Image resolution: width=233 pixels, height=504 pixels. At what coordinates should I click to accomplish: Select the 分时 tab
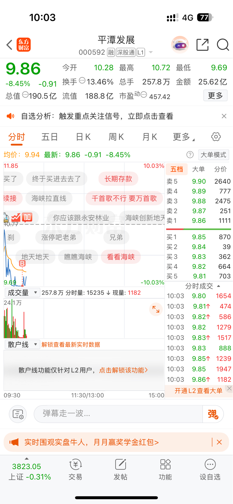coord(16,137)
